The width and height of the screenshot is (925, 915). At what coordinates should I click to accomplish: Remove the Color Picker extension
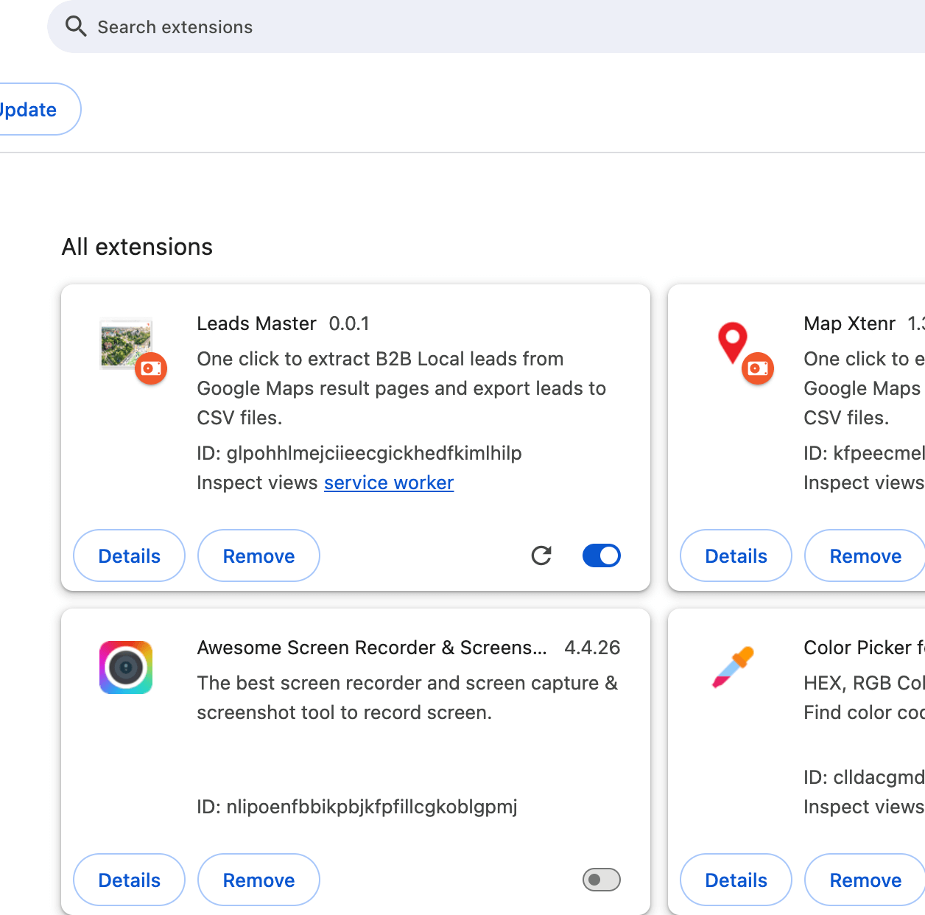(x=865, y=880)
